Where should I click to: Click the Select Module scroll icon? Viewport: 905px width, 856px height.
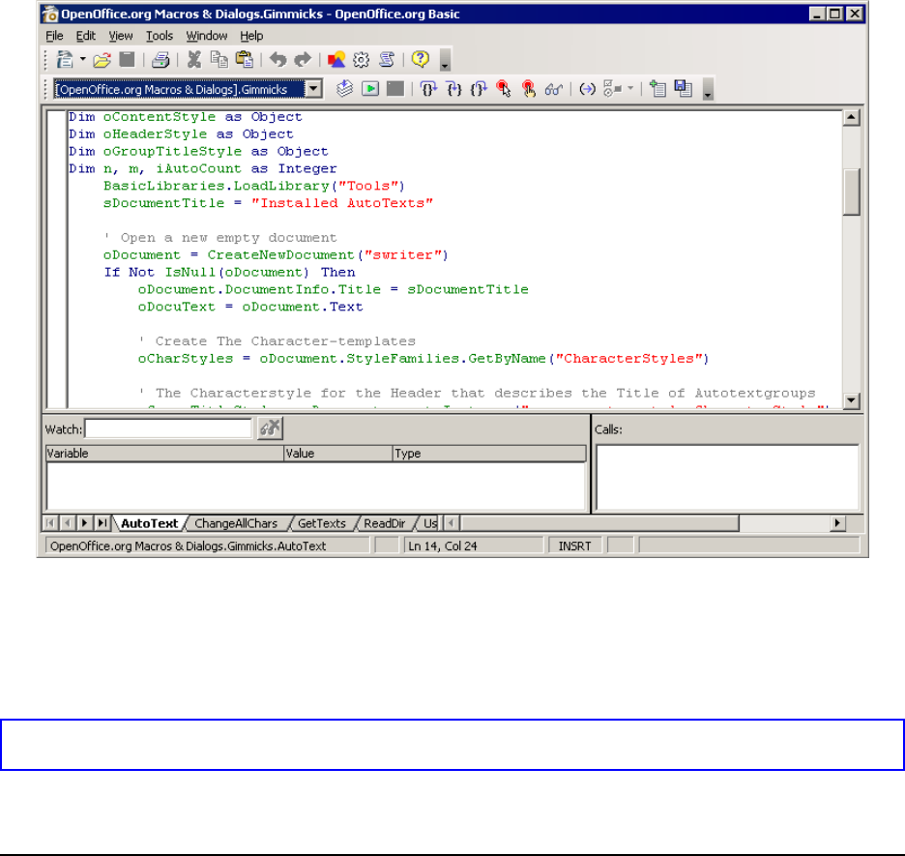tap(387, 59)
